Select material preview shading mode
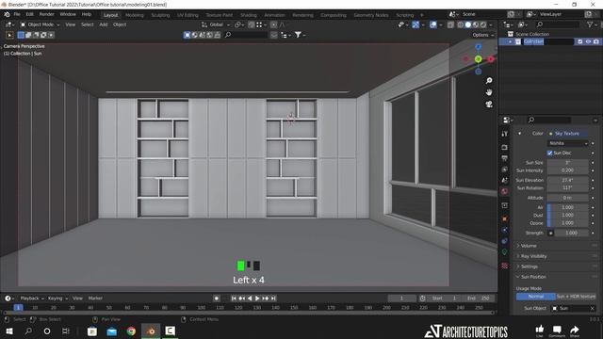The image size is (603, 339). [476, 24]
